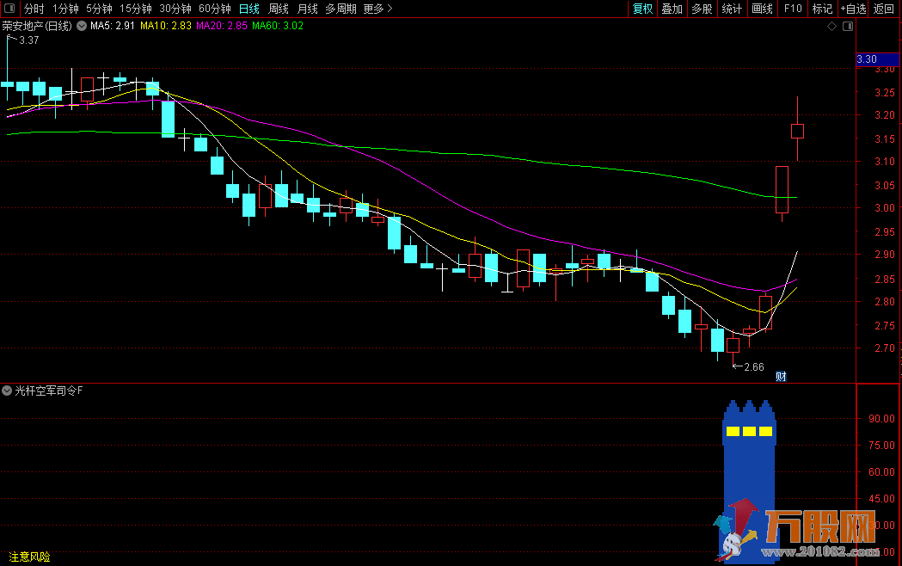The image size is (902, 566).
Task: Click the 2.80 price axis value
Action: point(885,301)
